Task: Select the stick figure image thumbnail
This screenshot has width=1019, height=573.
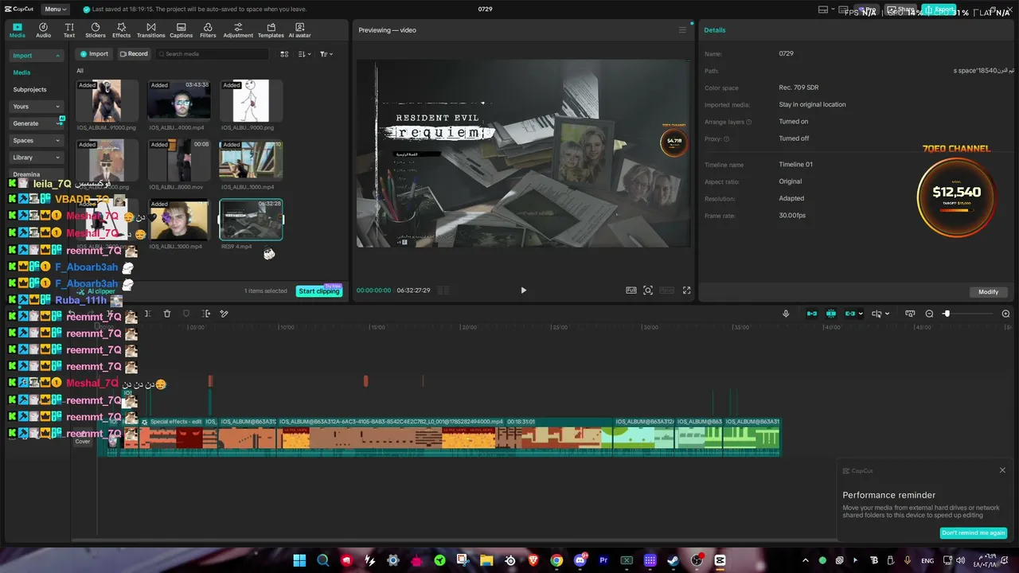Action: (x=251, y=99)
